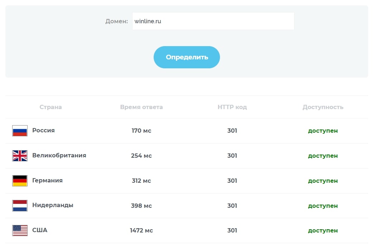The height and width of the screenshot is (245, 379).
Task: Click доступен status in Нидерланды row
Action: (x=323, y=206)
